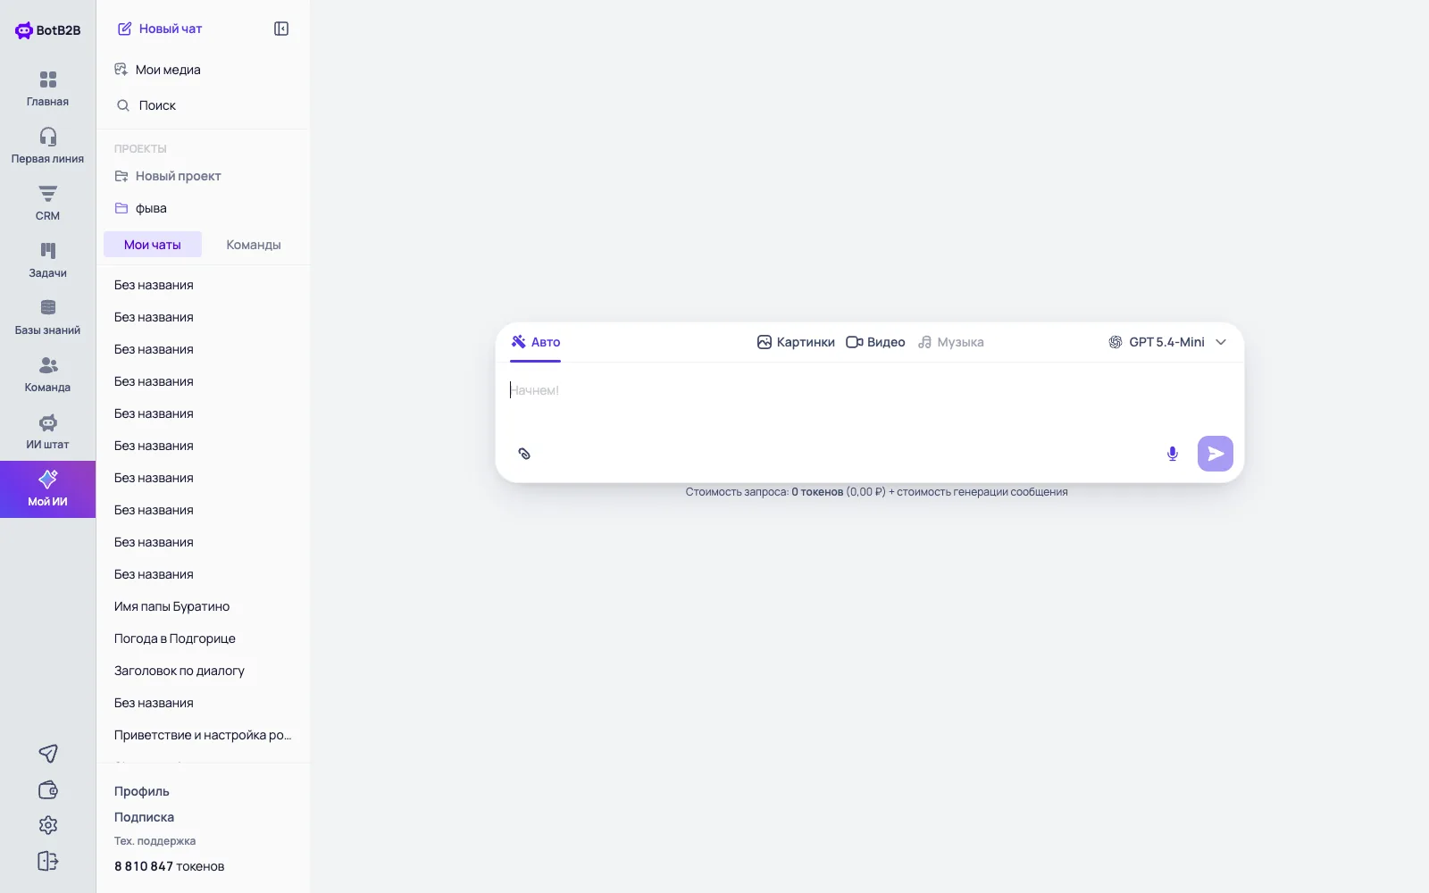This screenshot has height=893, width=1429.
Task: Open the ИИ штат robot icon
Action: pyautogui.click(x=48, y=422)
